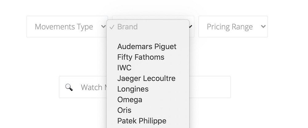
Task: Select Jaeger Lecoultre brand option
Action: tap(146, 78)
